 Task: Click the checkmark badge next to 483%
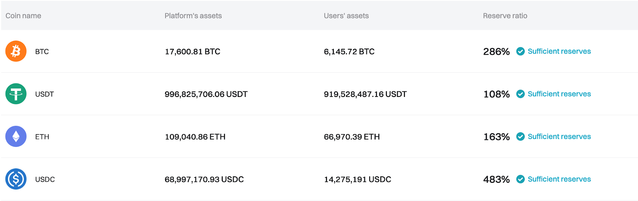[x=520, y=179]
